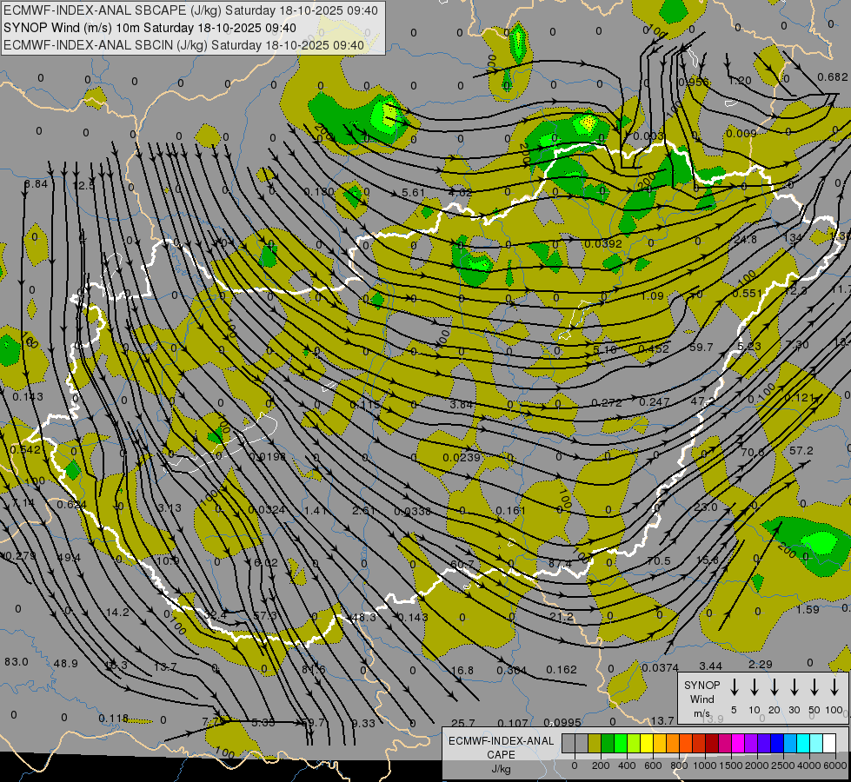Click the map value '12.5'
Screen dimensions: 851x782
tap(83, 186)
